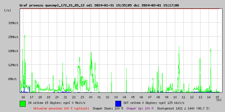Click the hour 14 marker on time axis
The width and height of the screenshot is (225, 112).
tap(209, 97)
